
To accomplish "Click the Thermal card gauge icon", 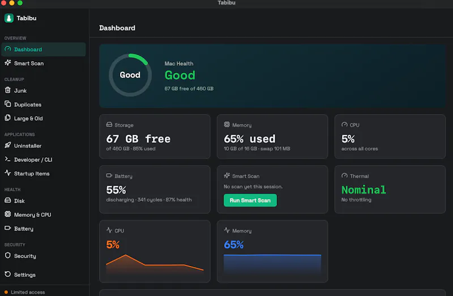I will pos(344,175).
